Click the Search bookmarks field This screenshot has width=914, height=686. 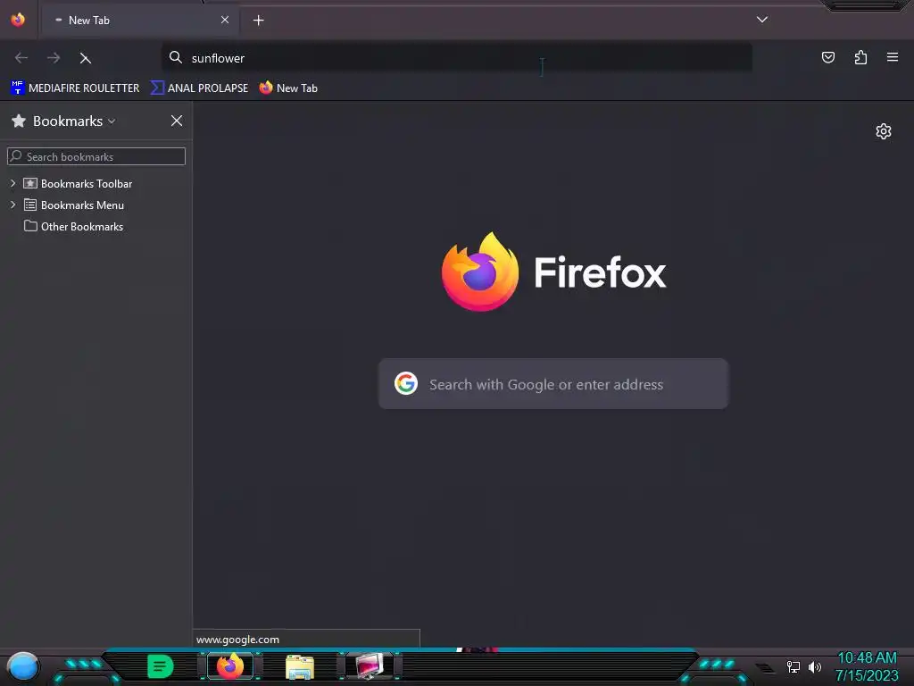96,156
